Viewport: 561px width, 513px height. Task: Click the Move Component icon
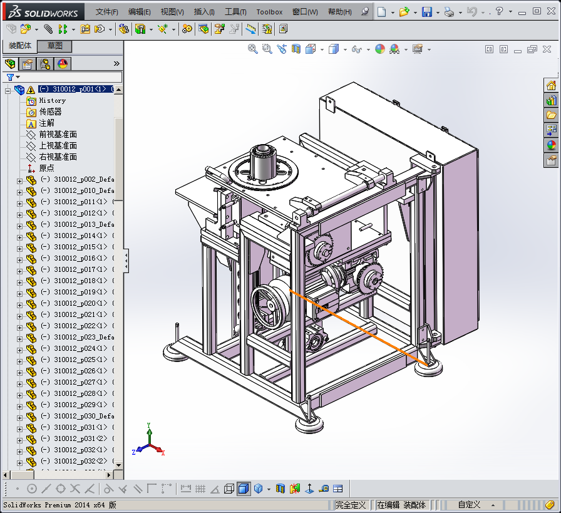[100, 29]
